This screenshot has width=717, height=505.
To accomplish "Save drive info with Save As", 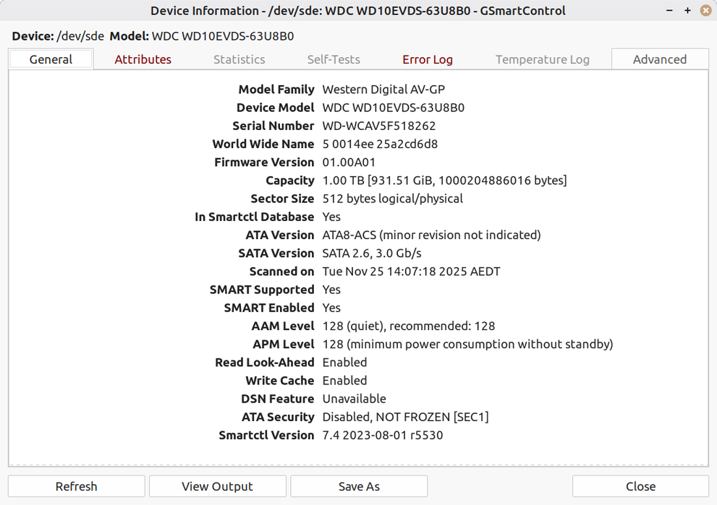I will 359,486.
